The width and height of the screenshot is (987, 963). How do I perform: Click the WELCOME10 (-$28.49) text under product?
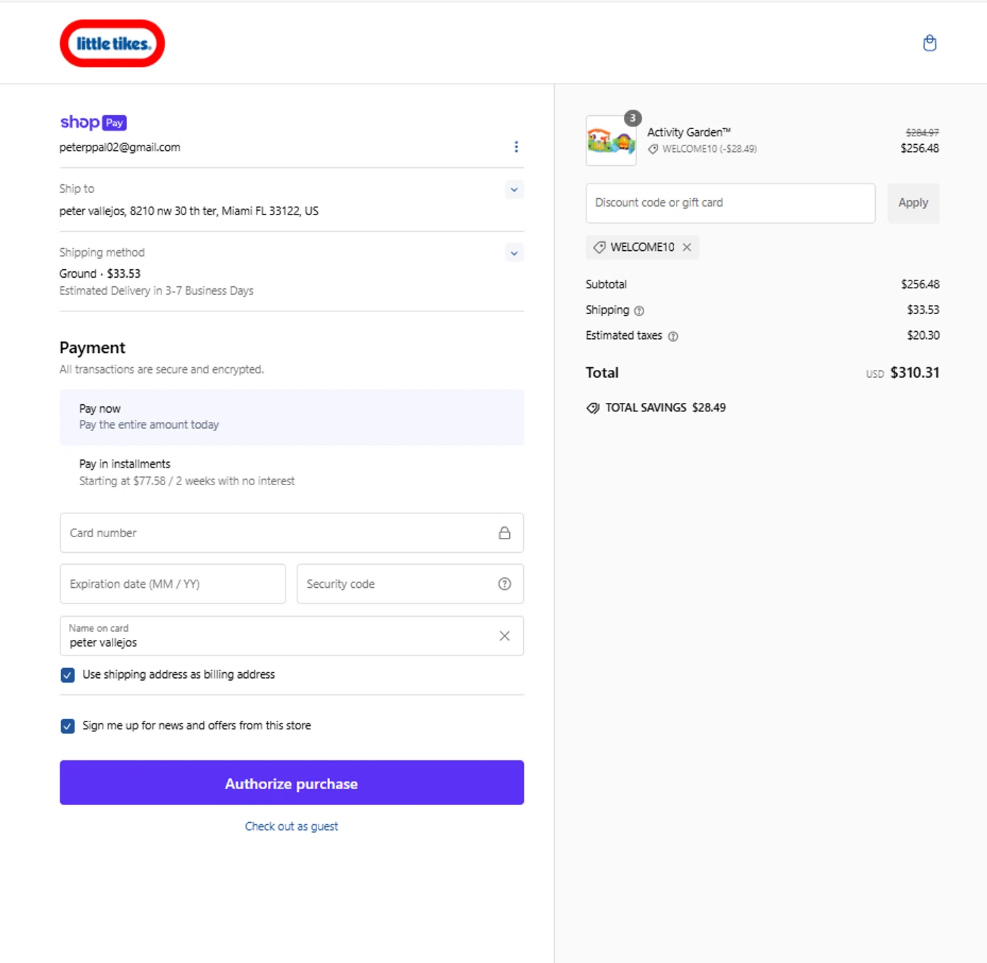pos(709,149)
